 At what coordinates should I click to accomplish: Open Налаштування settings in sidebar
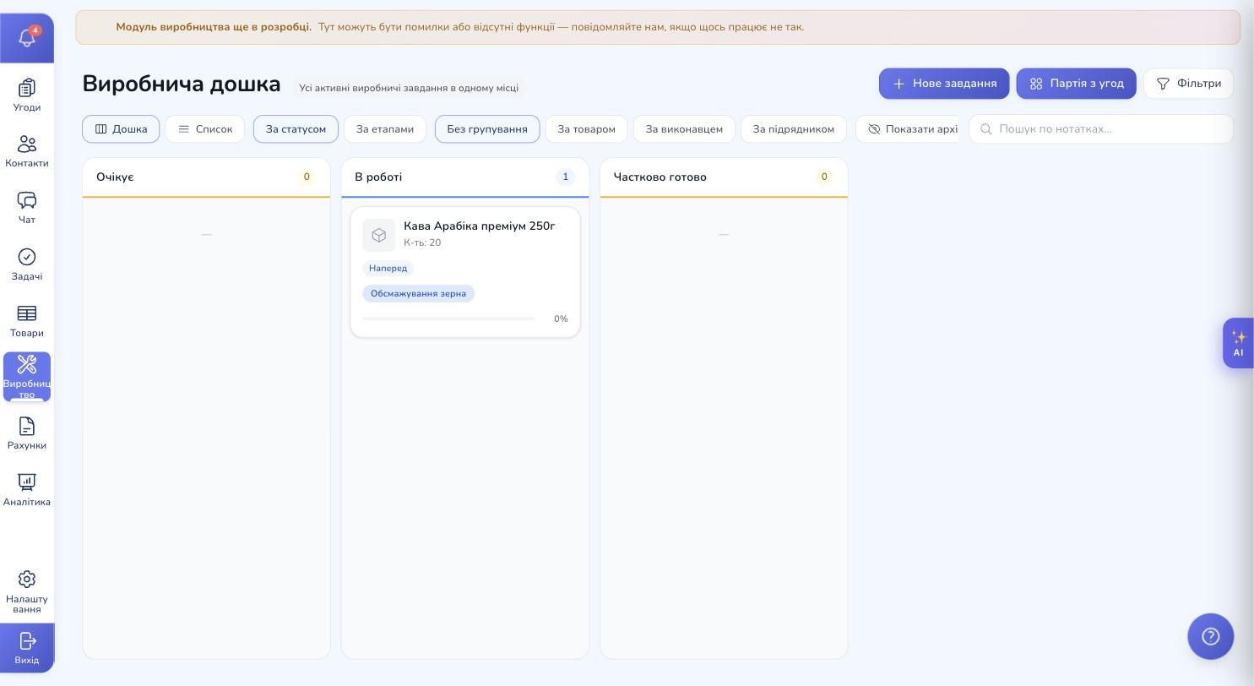[27, 591]
